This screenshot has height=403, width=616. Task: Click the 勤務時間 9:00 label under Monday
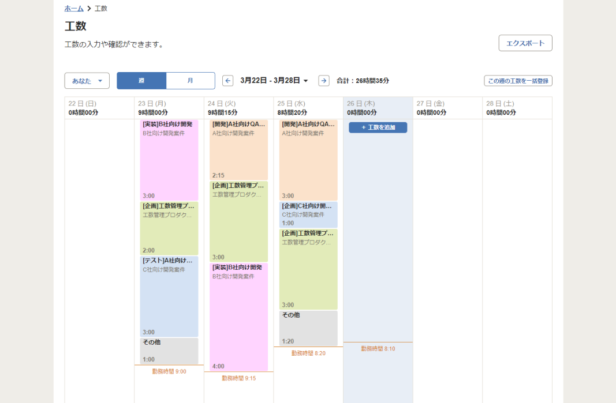[x=170, y=371]
